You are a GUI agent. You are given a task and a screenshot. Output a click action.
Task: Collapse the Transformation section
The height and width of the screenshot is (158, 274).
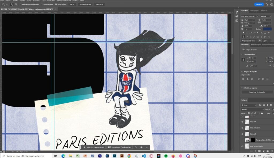click(x=242, y=54)
